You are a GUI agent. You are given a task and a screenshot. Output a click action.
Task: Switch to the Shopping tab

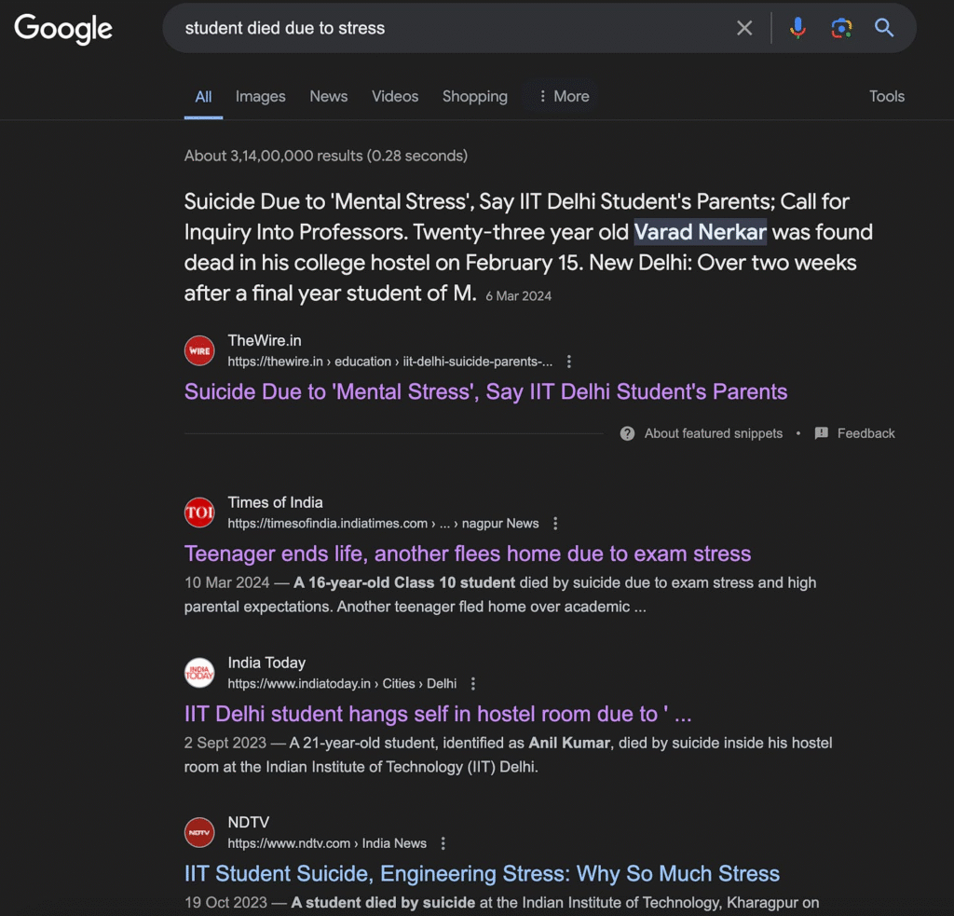(474, 96)
